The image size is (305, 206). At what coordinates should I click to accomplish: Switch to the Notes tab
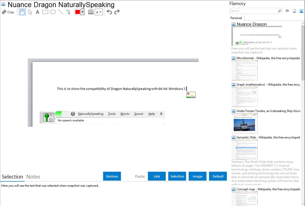[x=33, y=177]
